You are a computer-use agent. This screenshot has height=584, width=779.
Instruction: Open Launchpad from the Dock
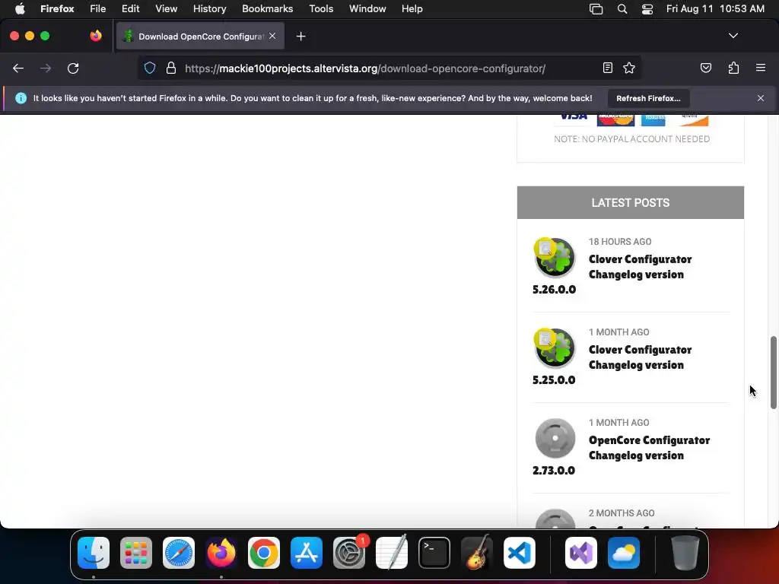[x=135, y=553]
